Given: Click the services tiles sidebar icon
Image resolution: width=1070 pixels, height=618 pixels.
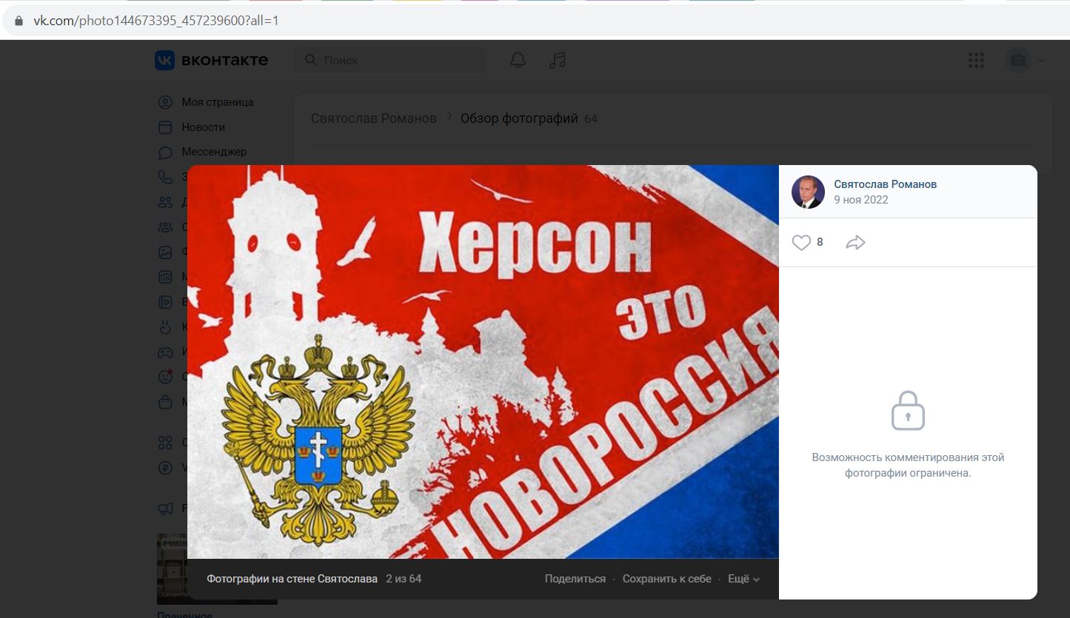Looking at the screenshot, I should 166,443.
